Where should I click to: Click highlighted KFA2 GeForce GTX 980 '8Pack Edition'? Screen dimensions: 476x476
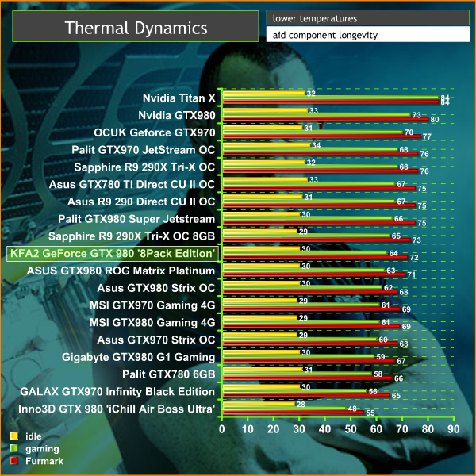point(113,254)
